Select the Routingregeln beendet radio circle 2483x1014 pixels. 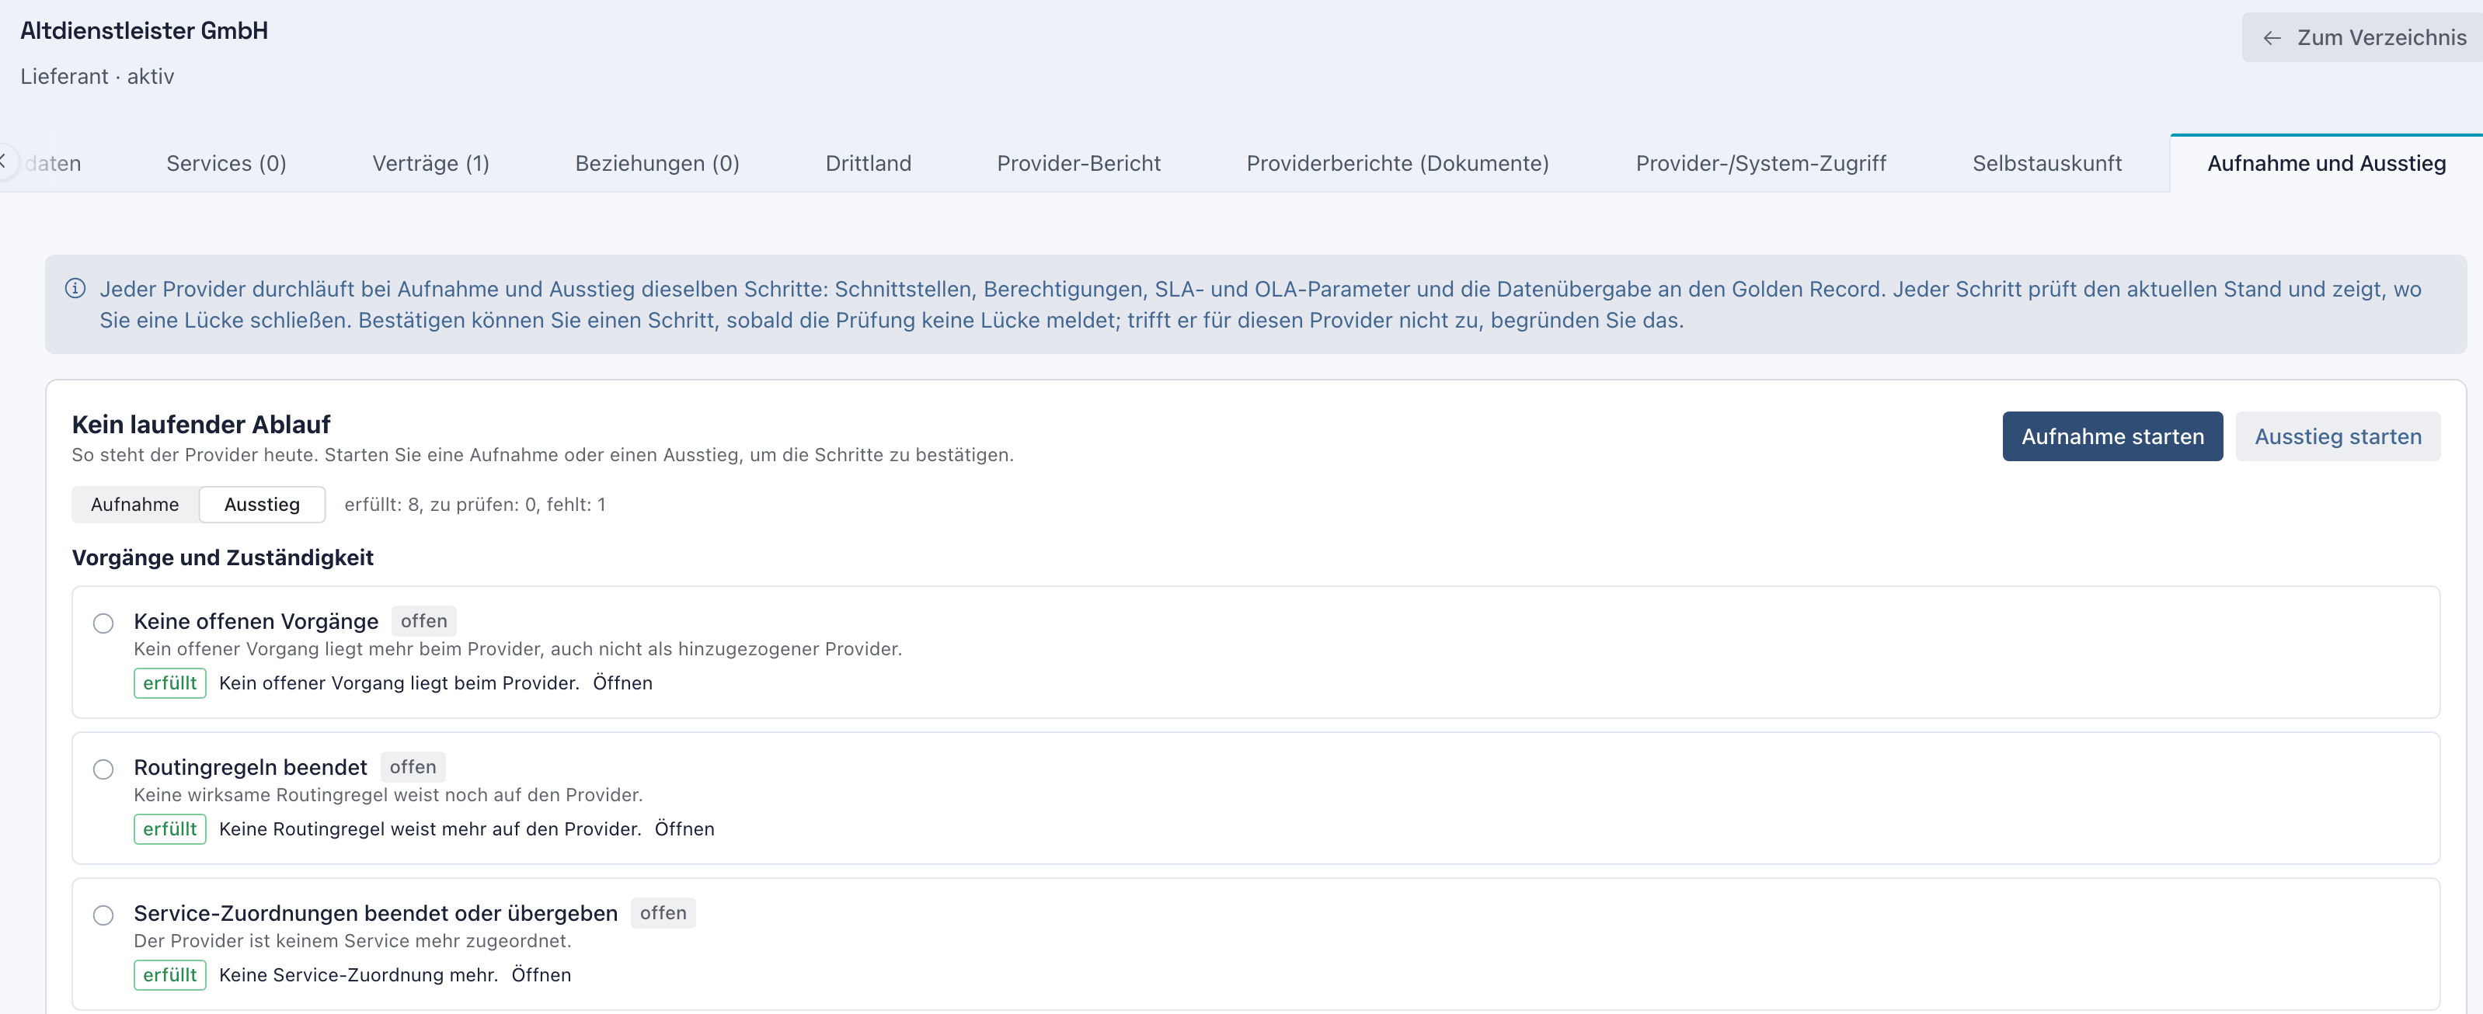click(x=103, y=769)
